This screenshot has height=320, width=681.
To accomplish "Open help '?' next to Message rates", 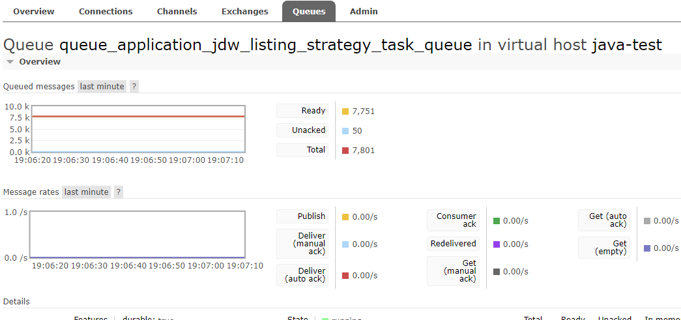I will 119,192.
